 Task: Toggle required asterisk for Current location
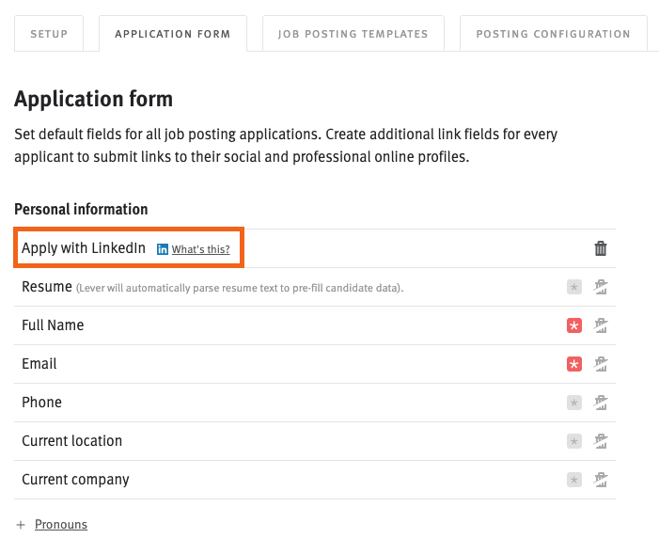point(574,441)
